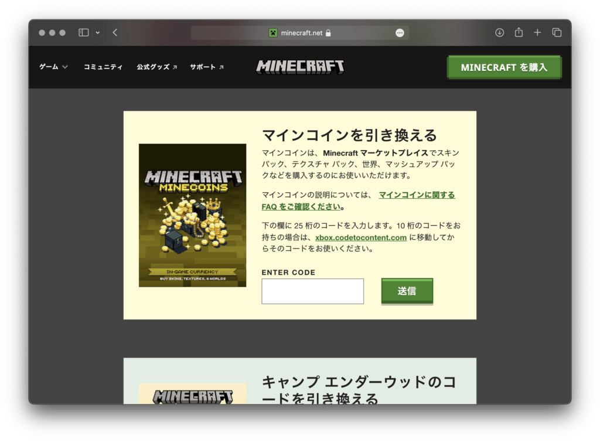Click the Minecraft logo in header
600x442 pixels.
pos(300,67)
